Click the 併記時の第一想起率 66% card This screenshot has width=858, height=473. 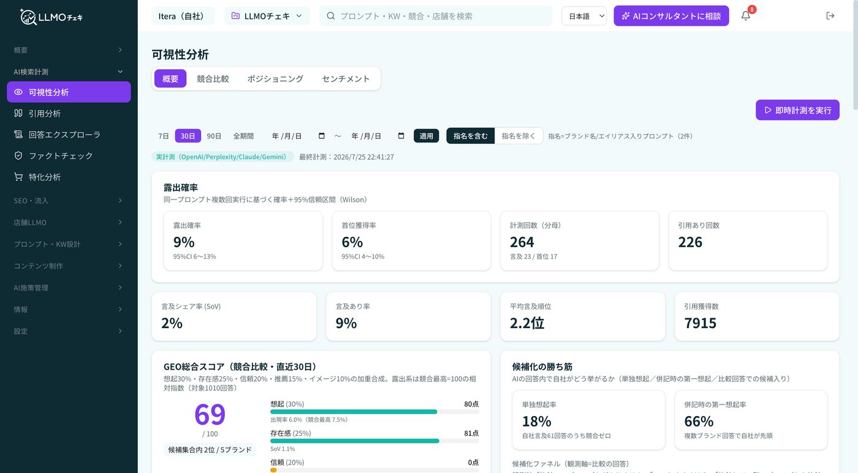[x=751, y=420]
